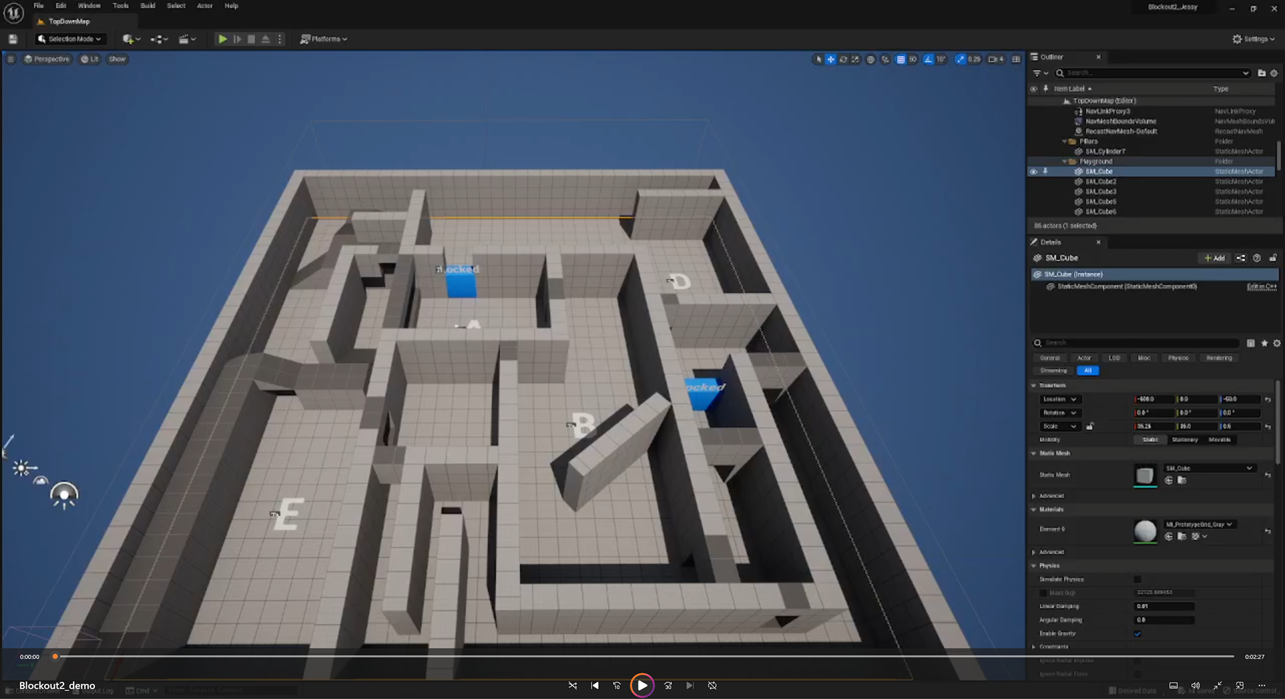Open the Tools menu
The width and height of the screenshot is (1285, 699).
[120, 5]
